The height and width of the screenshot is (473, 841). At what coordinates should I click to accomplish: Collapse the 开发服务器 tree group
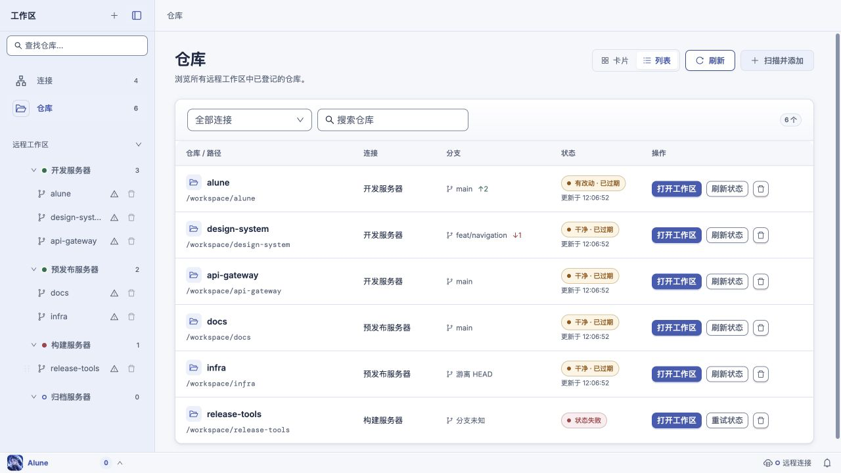pyautogui.click(x=34, y=170)
